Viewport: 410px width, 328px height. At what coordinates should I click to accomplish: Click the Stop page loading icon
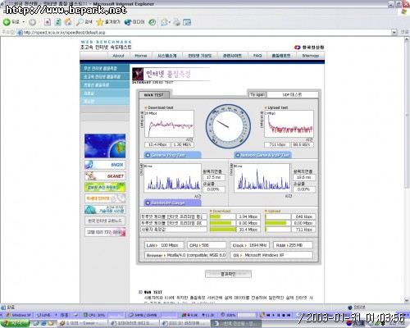point(48,22)
